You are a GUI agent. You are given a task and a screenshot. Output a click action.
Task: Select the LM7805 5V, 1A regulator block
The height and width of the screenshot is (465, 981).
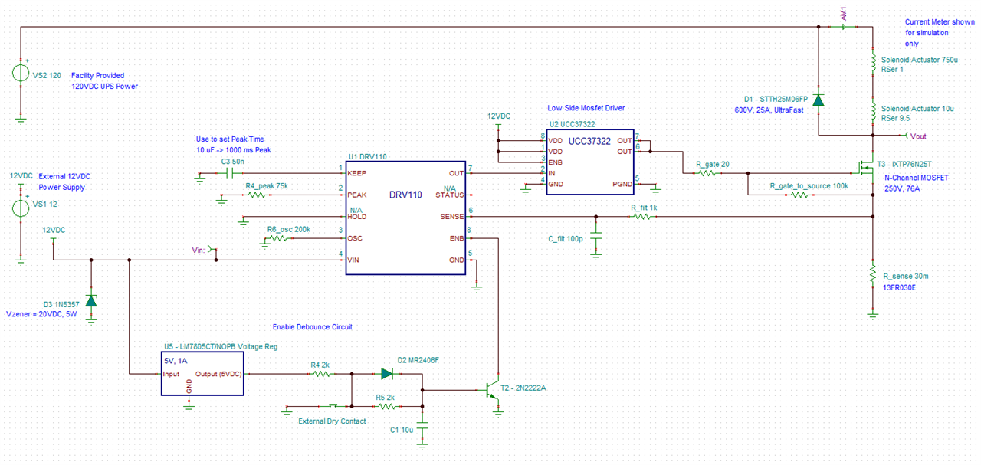202,374
